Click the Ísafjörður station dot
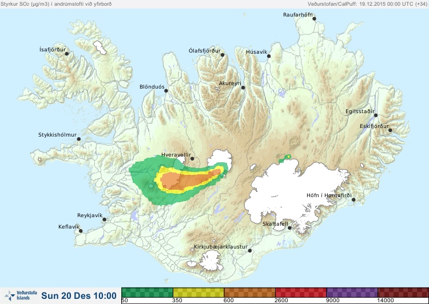This screenshot has height=304, width=429. pos(67,54)
